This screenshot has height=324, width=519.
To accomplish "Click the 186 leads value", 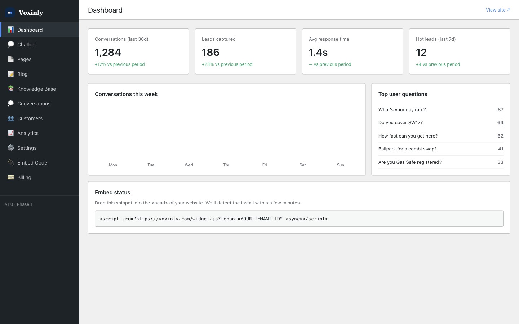I will 210,53.
